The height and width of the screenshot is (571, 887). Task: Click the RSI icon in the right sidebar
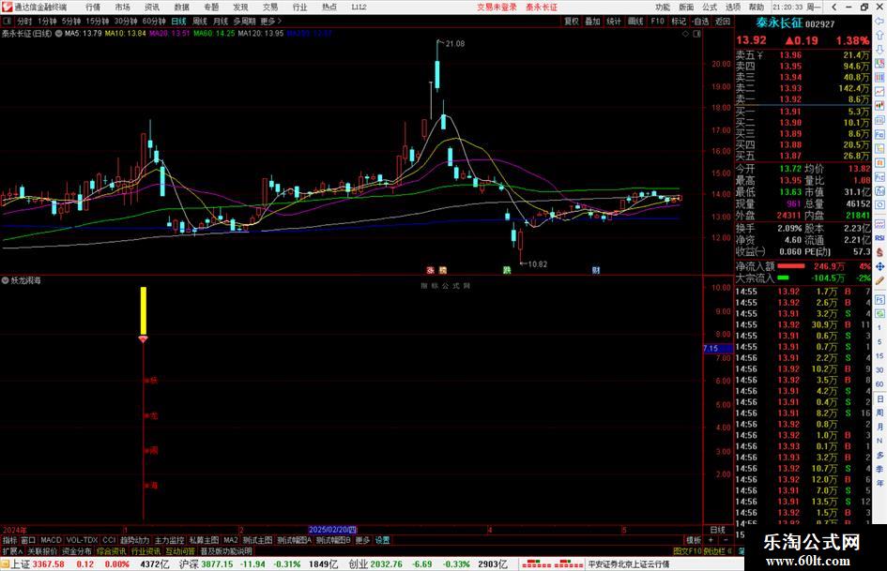(x=879, y=238)
